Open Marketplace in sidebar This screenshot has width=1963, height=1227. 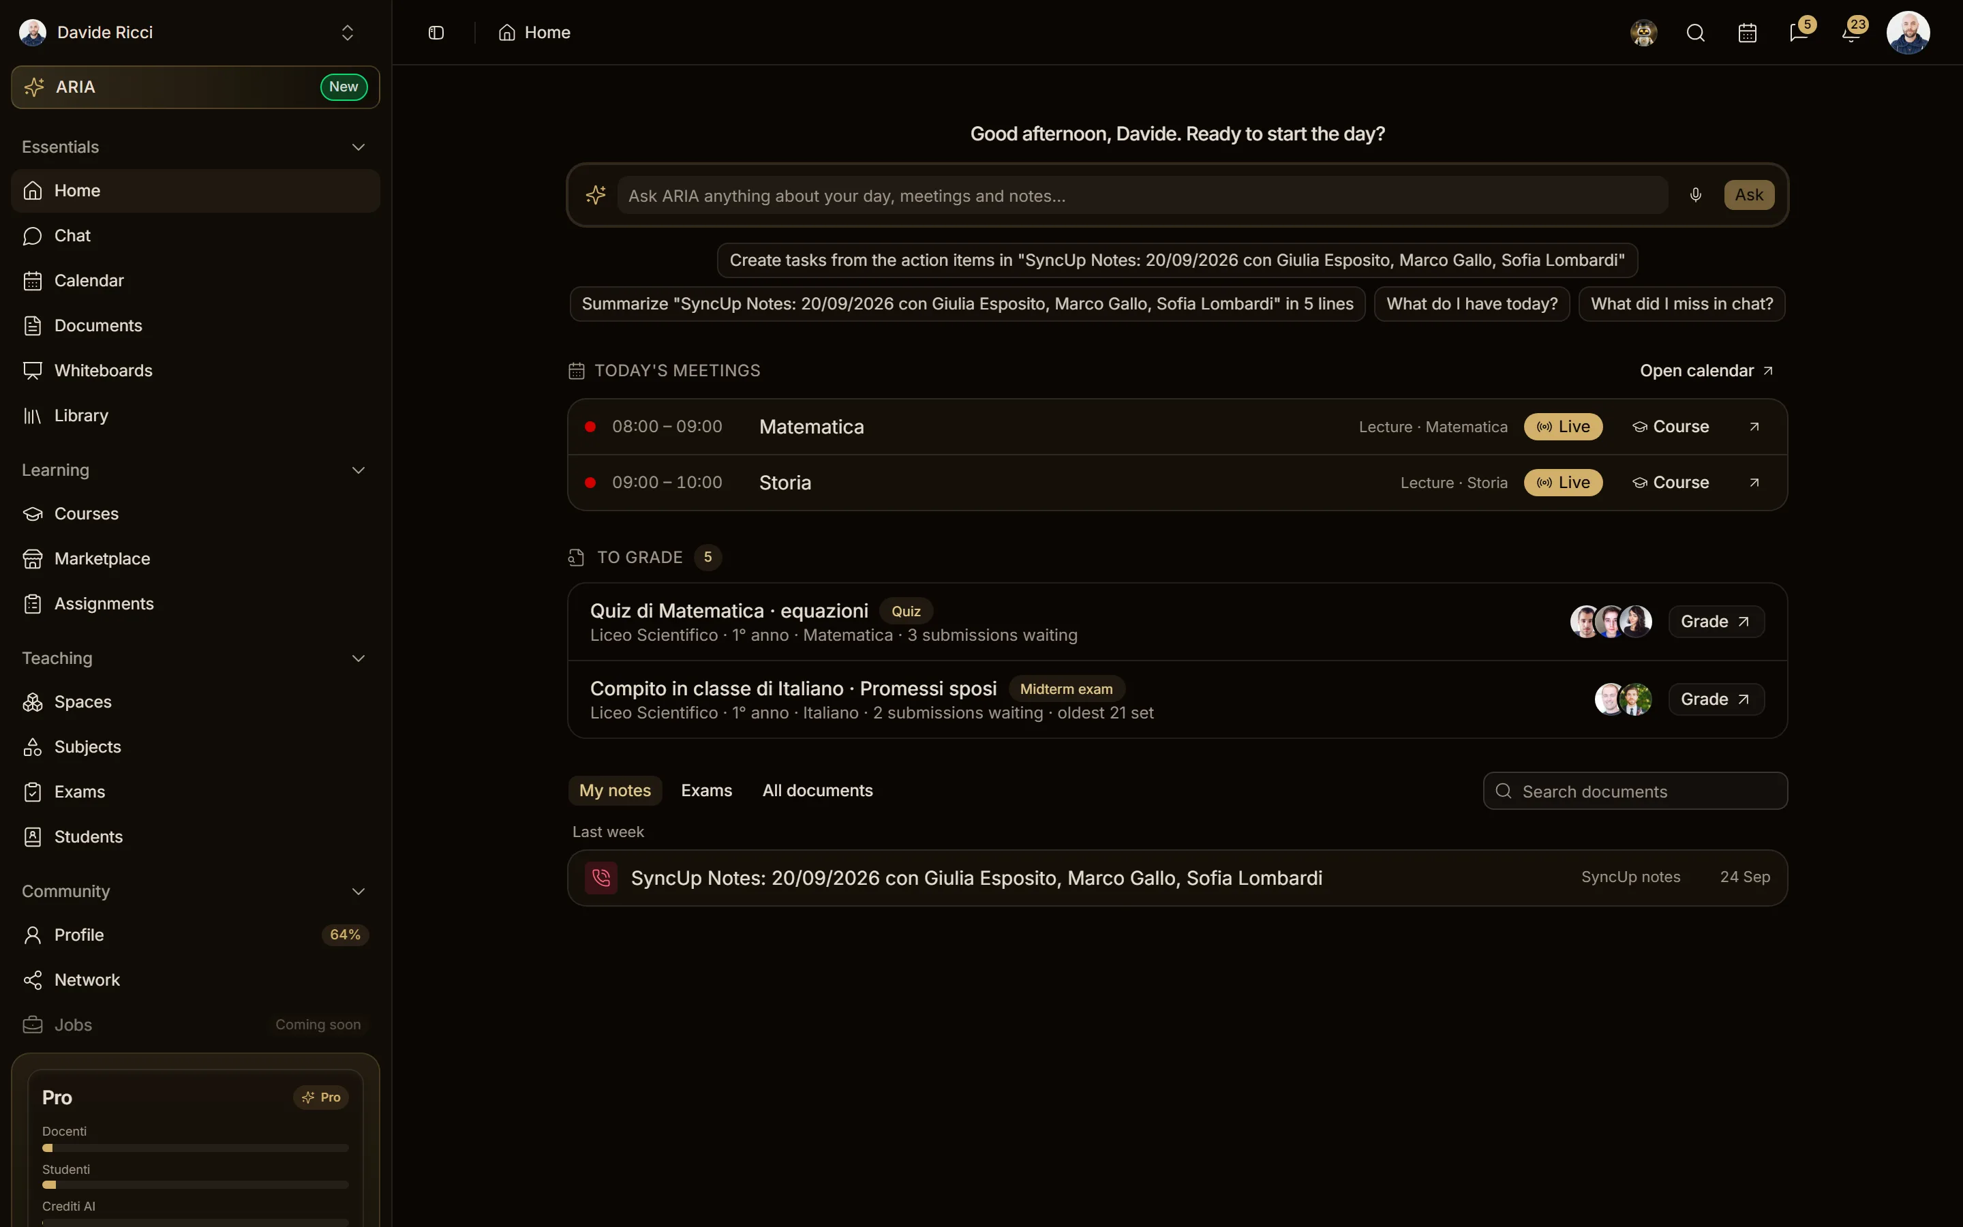click(196, 559)
